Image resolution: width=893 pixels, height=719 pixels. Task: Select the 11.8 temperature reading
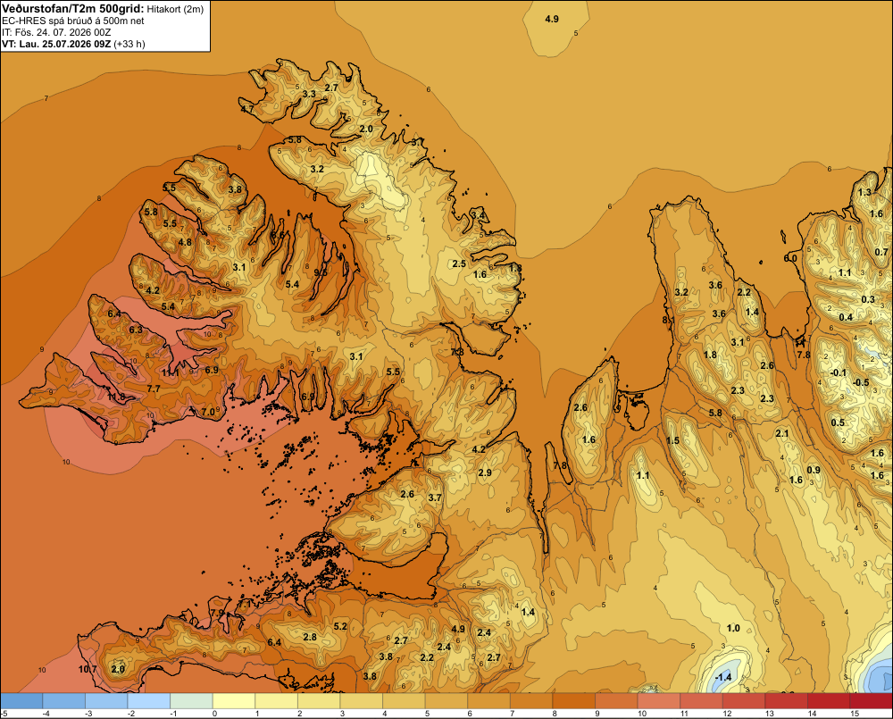tap(116, 397)
